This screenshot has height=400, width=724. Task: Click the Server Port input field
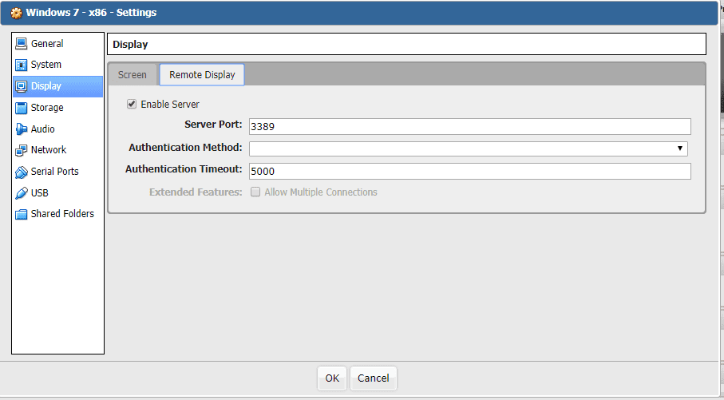(469, 126)
